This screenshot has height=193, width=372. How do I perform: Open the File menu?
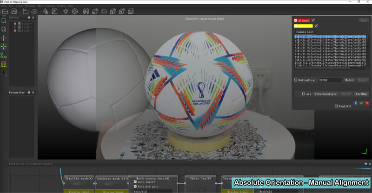pos(4,6)
